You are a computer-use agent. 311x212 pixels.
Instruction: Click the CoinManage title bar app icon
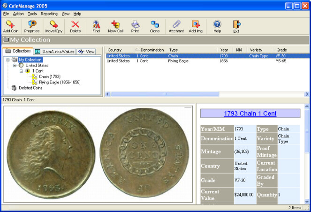pyautogui.click(x=5, y=6)
